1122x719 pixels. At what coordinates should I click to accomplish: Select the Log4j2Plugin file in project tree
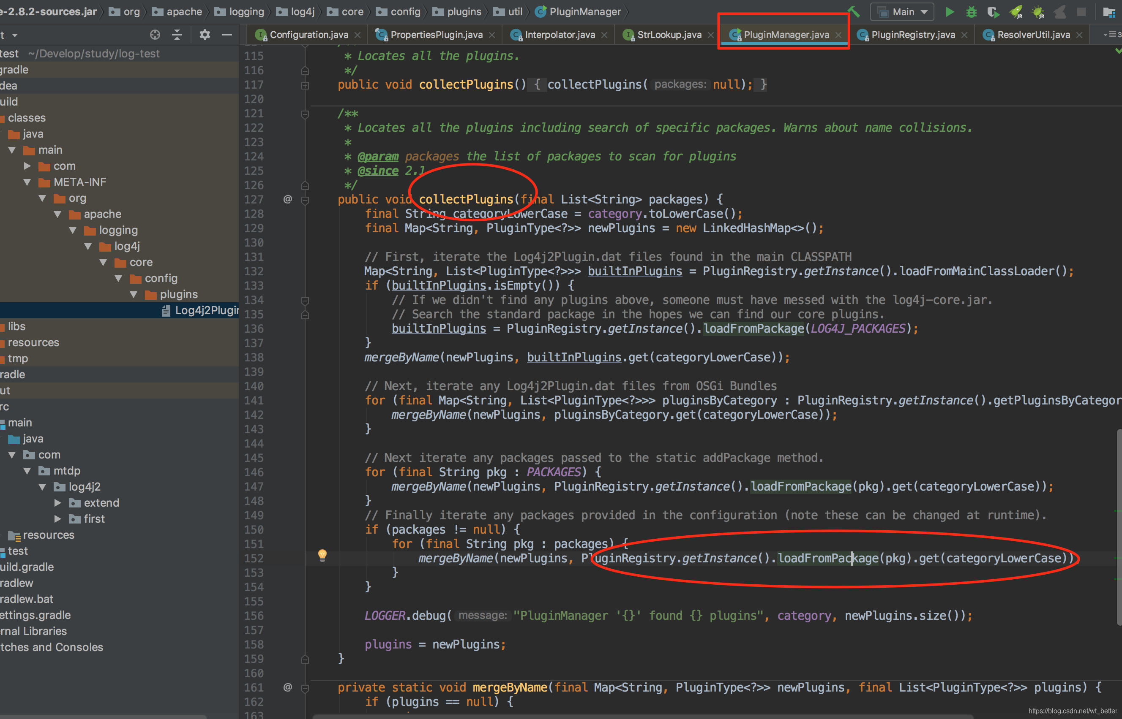click(201, 310)
